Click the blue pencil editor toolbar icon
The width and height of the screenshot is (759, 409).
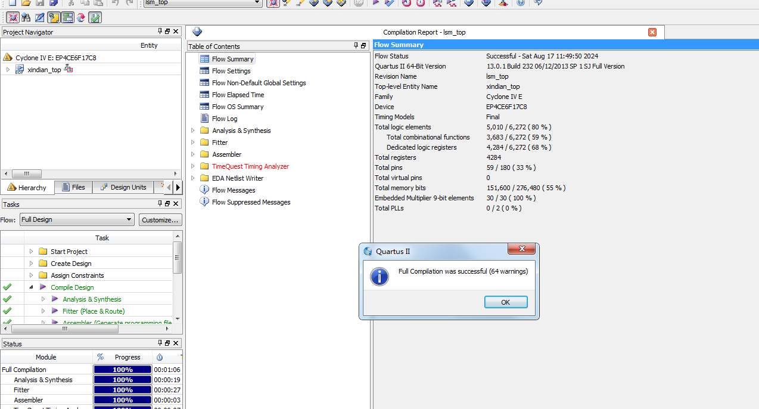[x=39, y=18]
